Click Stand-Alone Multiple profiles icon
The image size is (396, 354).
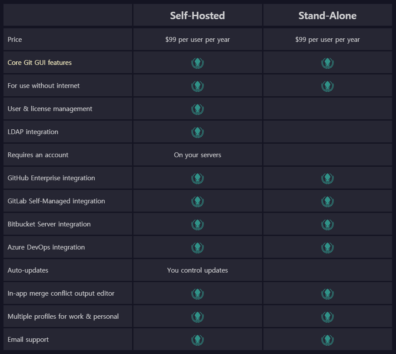327,317
